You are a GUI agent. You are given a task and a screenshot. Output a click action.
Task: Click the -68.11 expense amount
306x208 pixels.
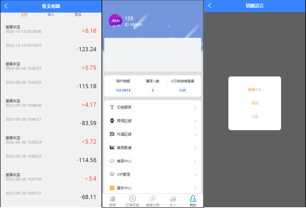coord(88,197)
